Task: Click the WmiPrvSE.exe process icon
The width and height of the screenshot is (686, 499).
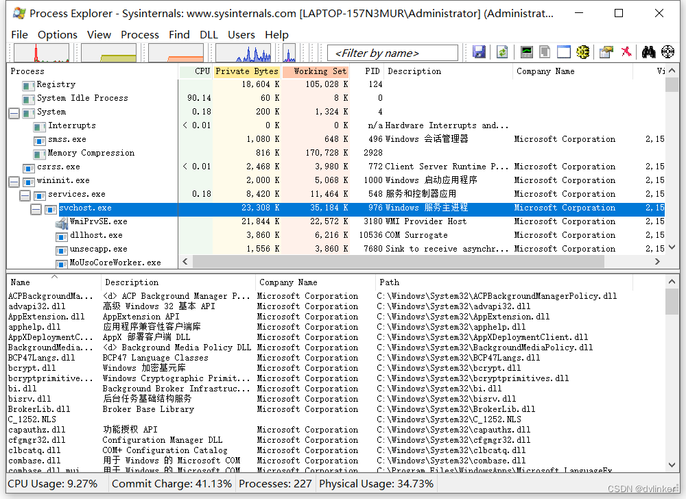Action: [x=61, y=223]
